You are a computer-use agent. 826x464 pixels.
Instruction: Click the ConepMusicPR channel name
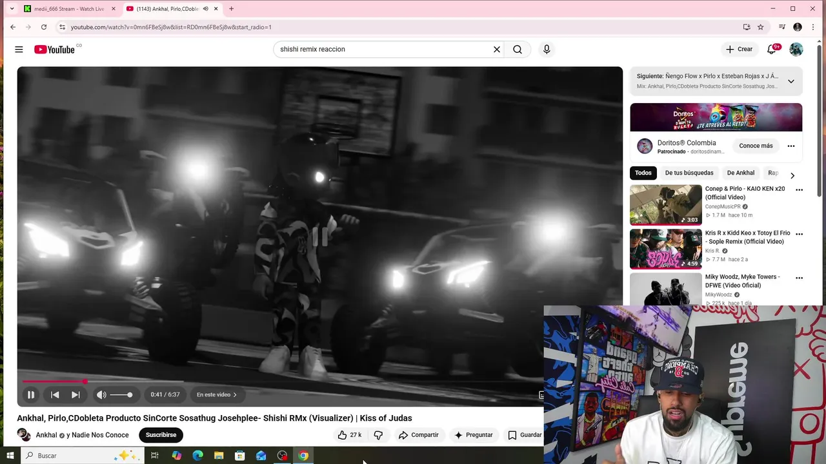pyautogui.click(x=723, y=207)
